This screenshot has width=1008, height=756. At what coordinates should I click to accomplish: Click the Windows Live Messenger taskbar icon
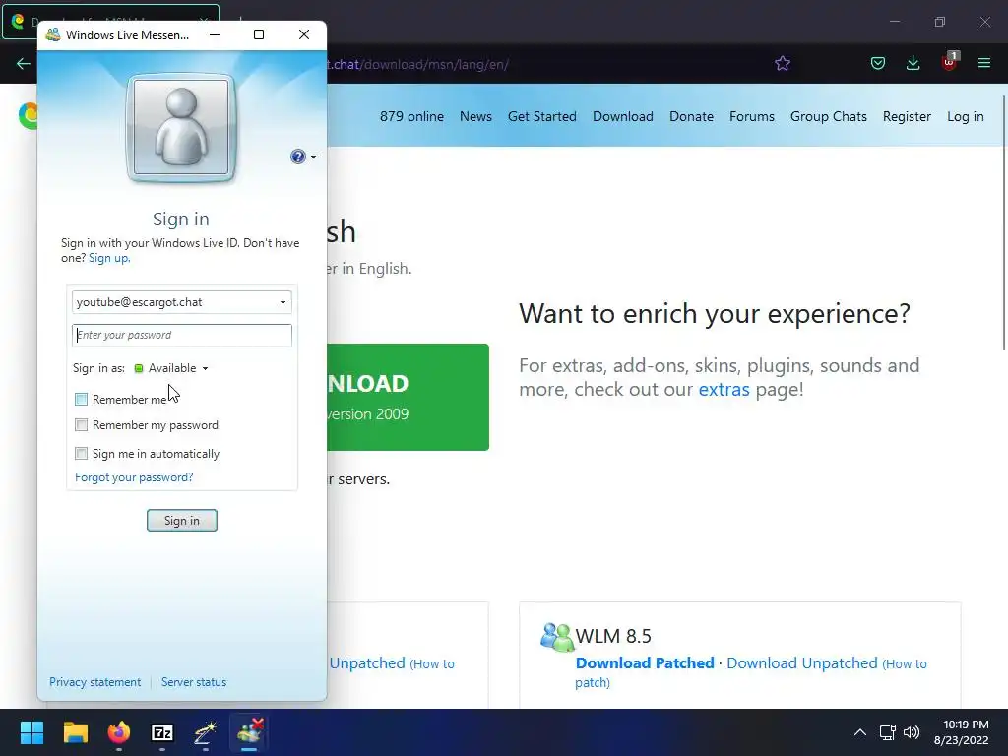point(249,732)
